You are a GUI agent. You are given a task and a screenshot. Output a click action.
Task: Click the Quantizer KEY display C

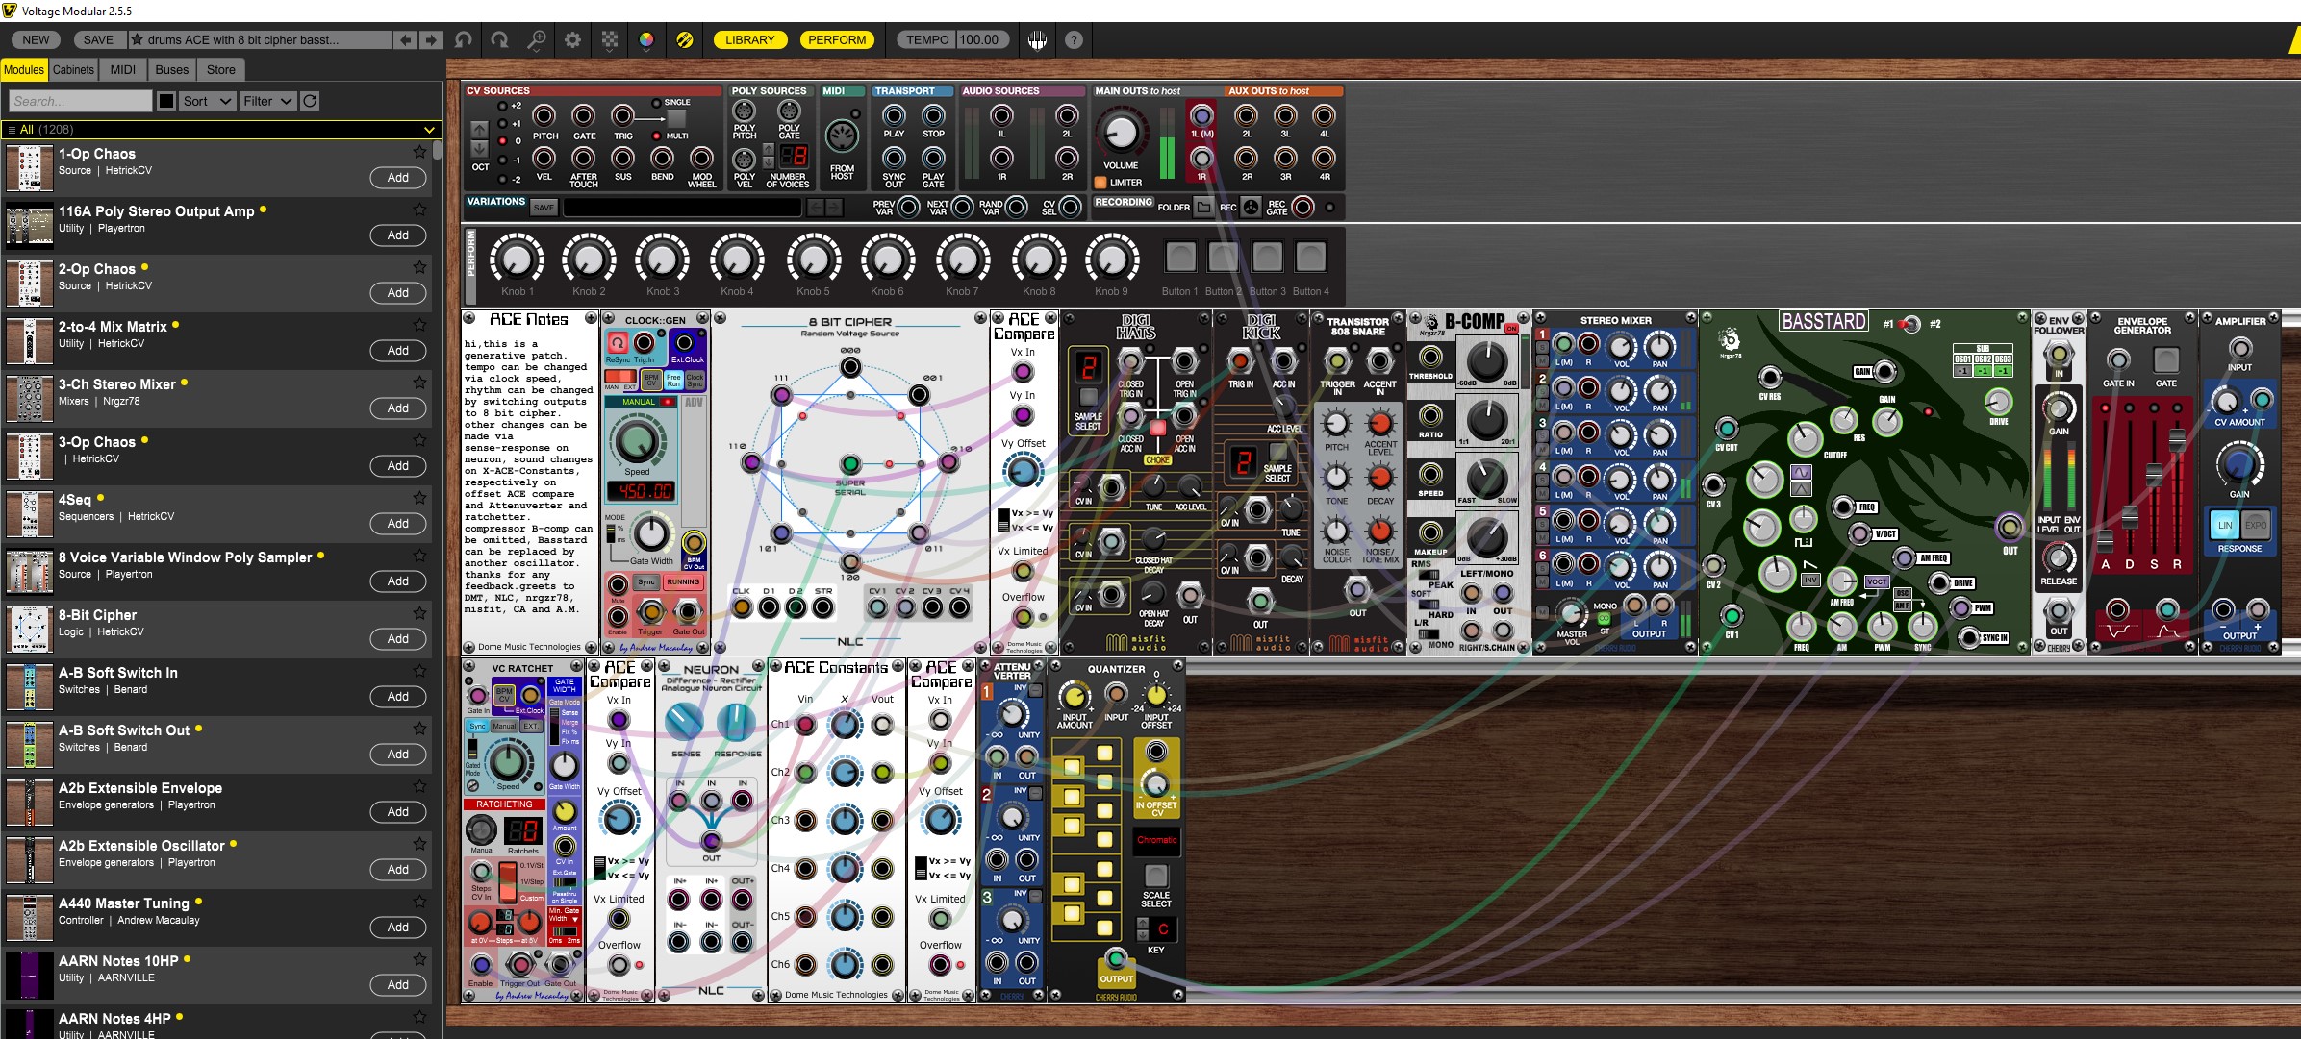tap(1163, 929)
